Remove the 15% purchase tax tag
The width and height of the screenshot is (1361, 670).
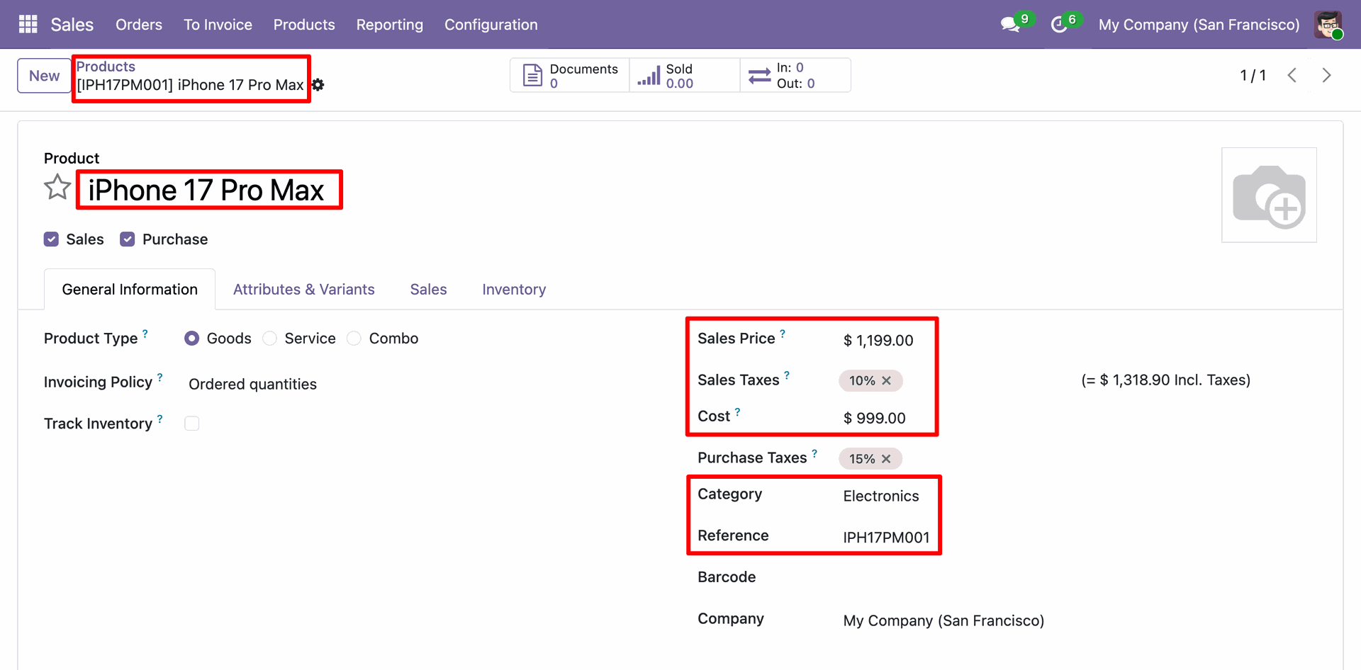(886, 459)
